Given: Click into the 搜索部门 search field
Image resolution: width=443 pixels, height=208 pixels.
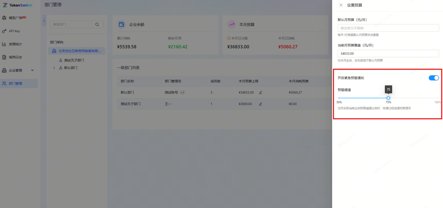Looking at the screenshot, I should click(77, 25).
